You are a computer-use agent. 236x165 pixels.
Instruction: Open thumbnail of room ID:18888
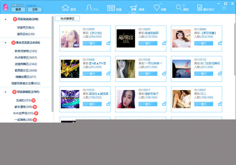[181, 38]
